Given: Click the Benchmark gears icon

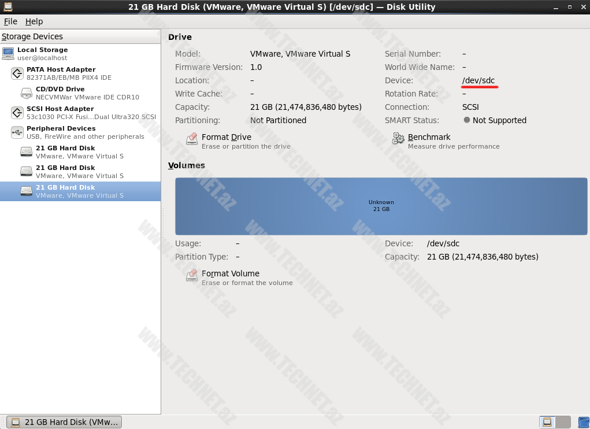Looking at the screenshot, I should [398, 139].
